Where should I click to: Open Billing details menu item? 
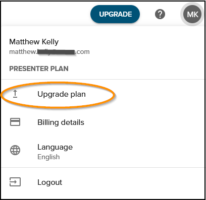tap(61, 122)
